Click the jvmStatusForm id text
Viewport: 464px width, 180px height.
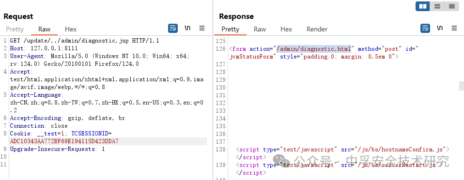coord(251,57)
